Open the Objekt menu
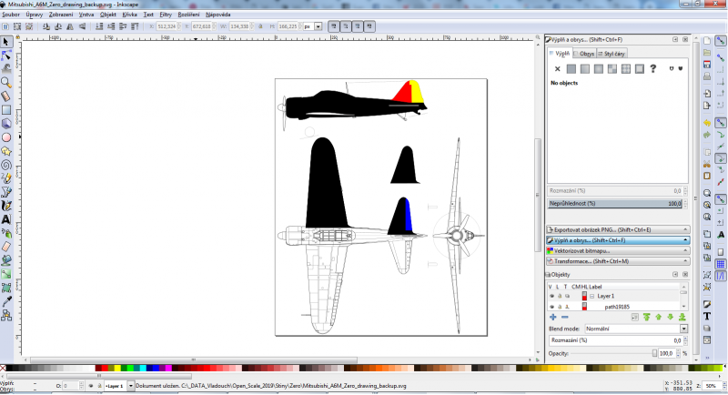 point(107,15)
